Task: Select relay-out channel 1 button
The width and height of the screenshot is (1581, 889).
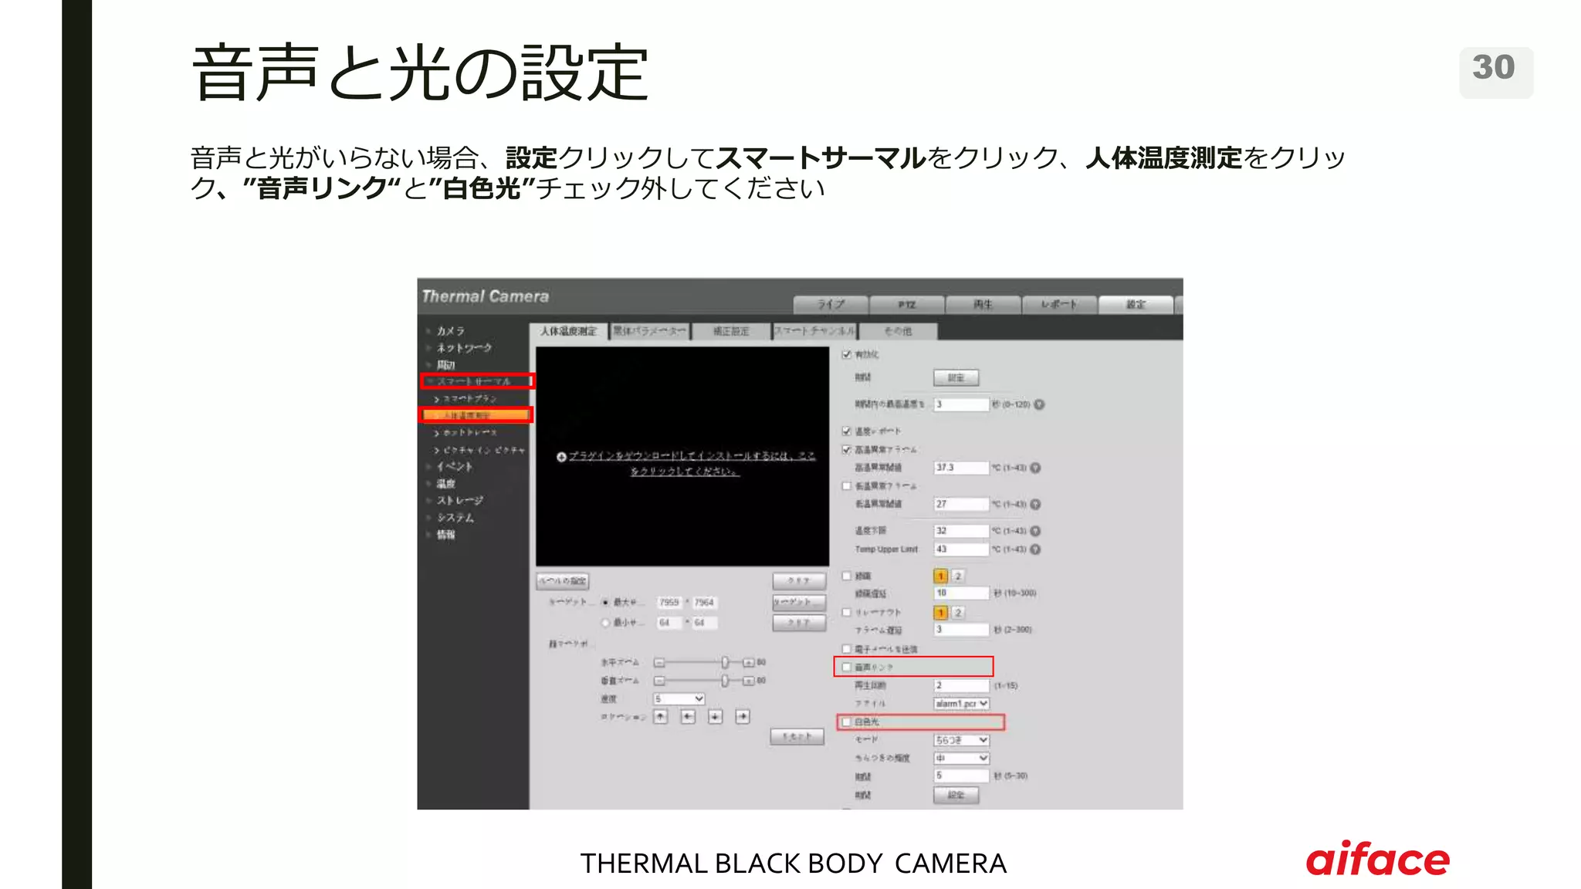Action: pos(940,613)
